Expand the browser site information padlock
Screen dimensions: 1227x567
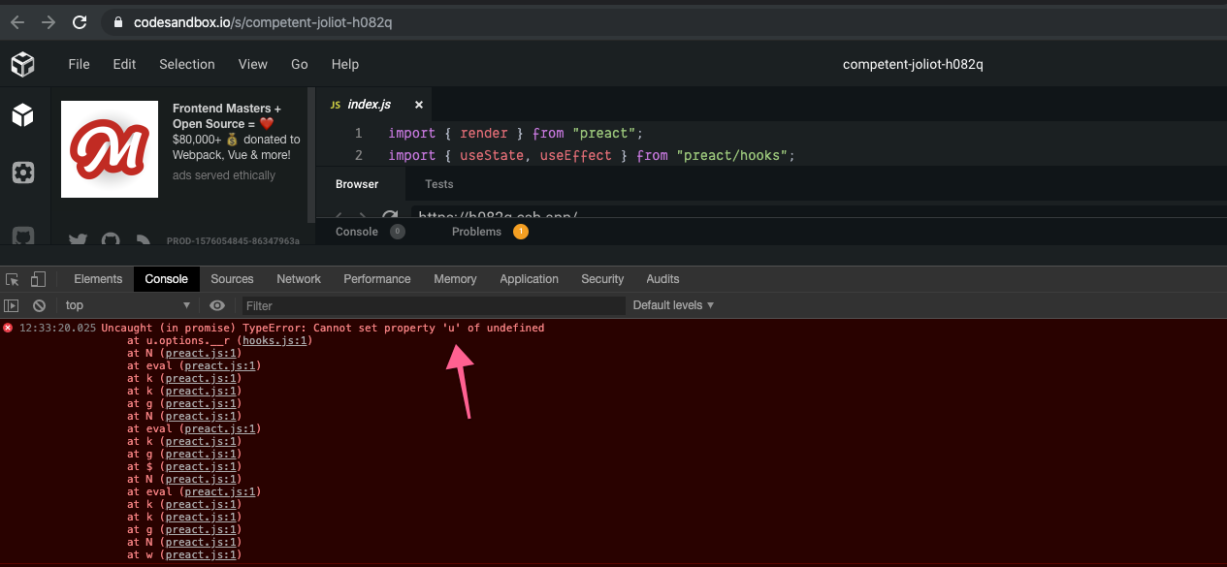116,20
